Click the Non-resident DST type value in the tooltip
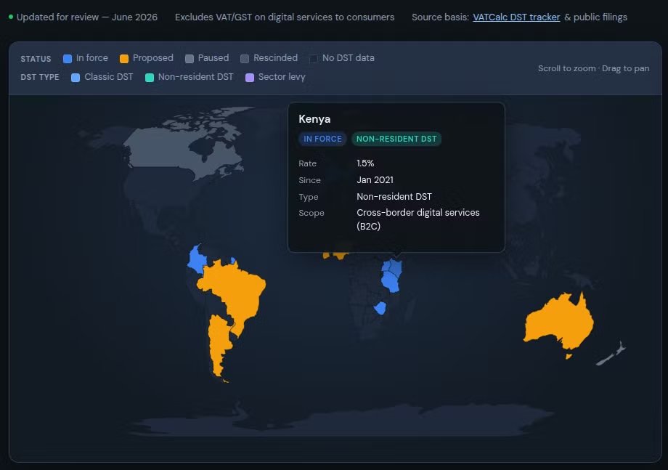The width and height of the screenshot is (668, 470). click(394, 196)
